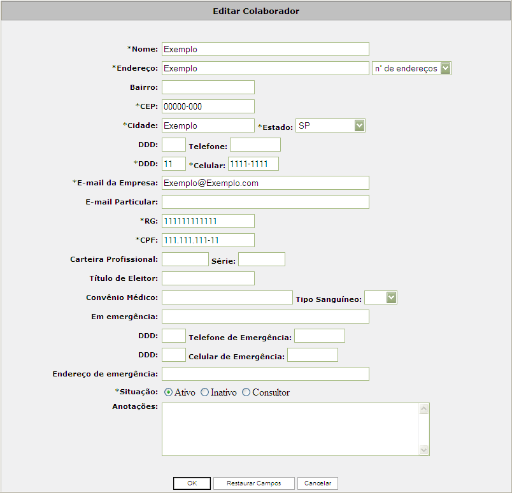Cancel editing with the Cancelar button
The height and width of the screenshot is (493, 512).
pos(318,483)
